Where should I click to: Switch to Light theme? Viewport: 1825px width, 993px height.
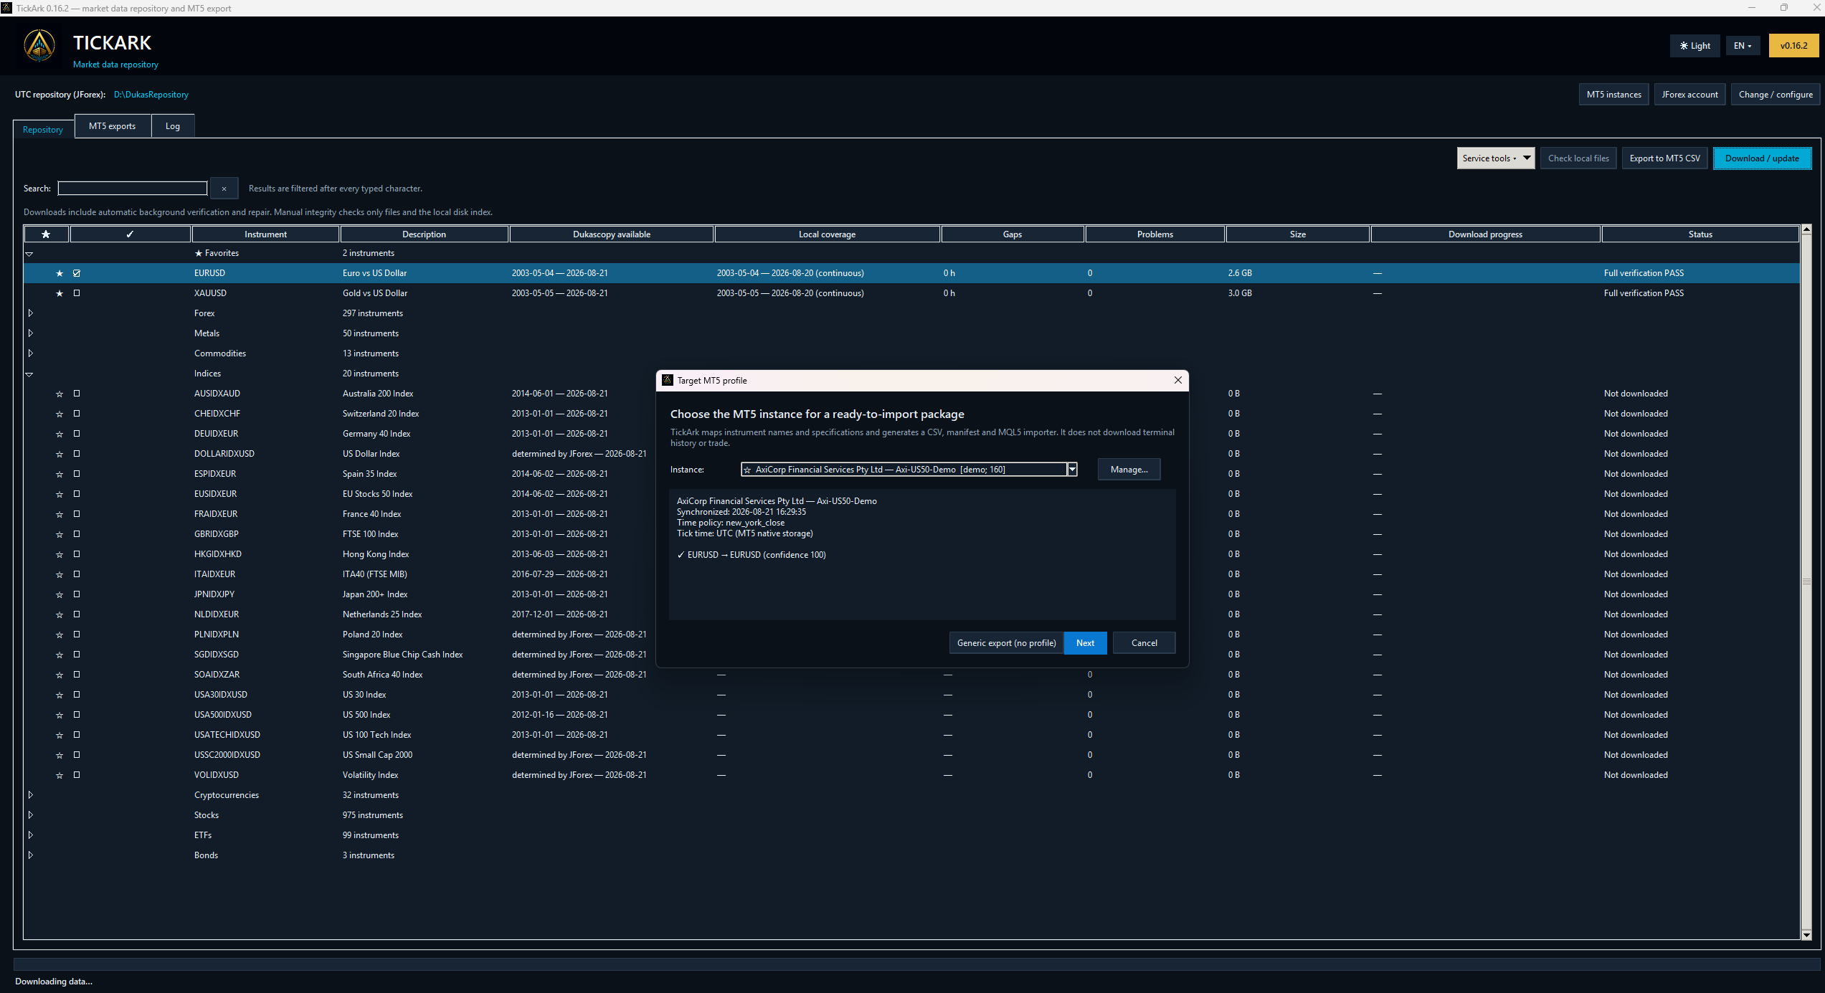[x=1694, y=46]
